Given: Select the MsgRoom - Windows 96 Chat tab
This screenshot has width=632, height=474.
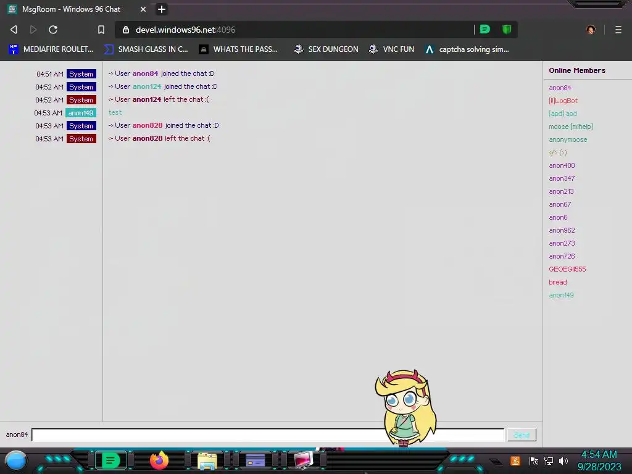Looking at the screenshot, I should click(x=72, y=9).
